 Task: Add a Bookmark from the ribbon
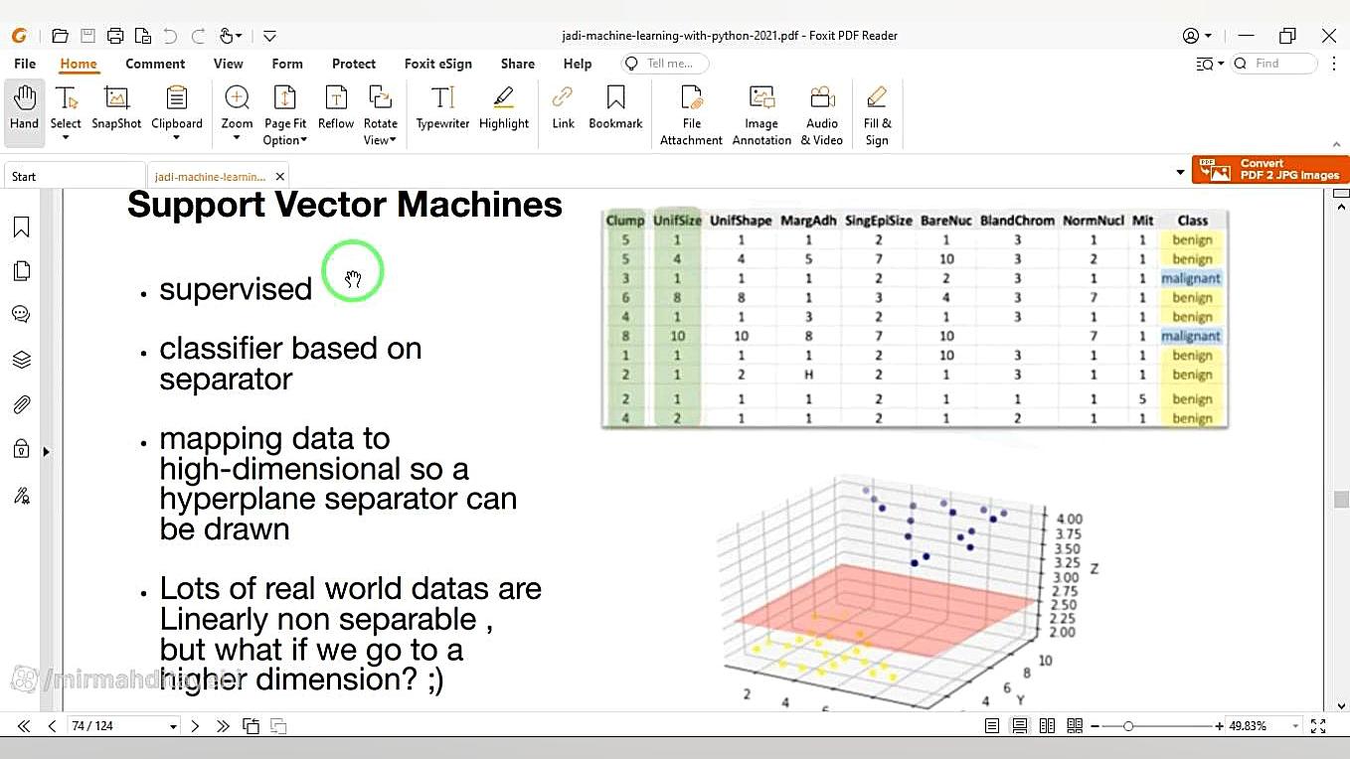pos(615,109)
